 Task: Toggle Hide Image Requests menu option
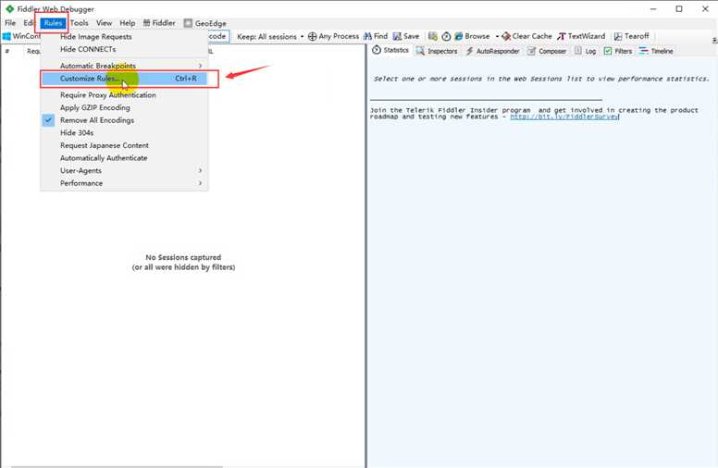click(x=124, y=37)
